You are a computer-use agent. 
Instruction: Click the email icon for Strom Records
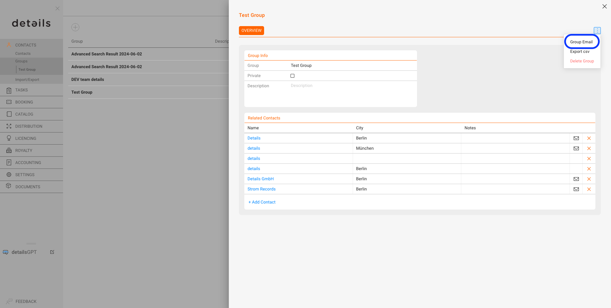pos(576,189)
